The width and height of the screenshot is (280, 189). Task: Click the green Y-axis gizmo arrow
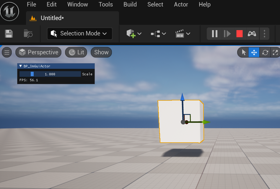(207, 122)
